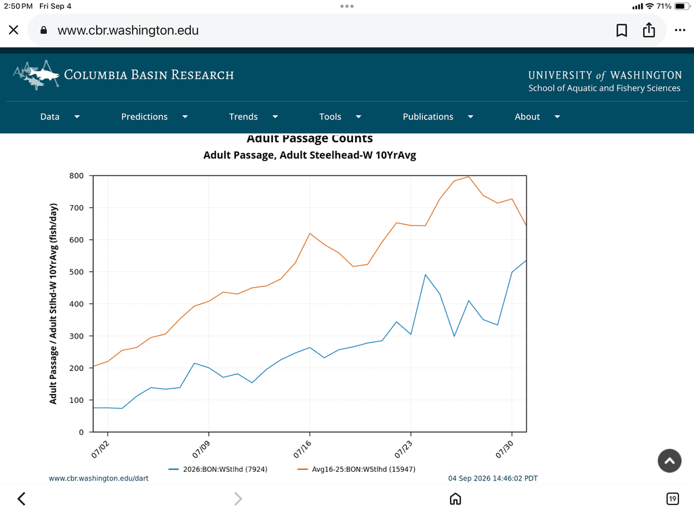The height and width of the screenshot is (520, 694).
Task: Tap the scroll-to-top circle arrow button
Action: click(669, 460)
